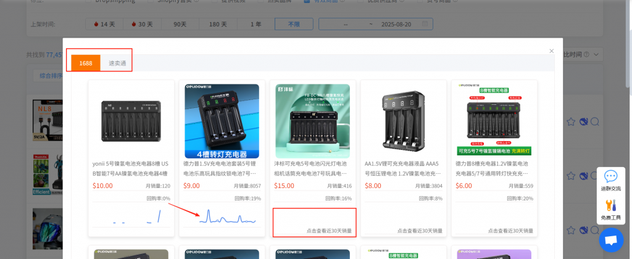The height and width of the screenshot is (259, 632).
Task: Click the sales trend chart on the $9.00 card
Action: coord(228,216)
